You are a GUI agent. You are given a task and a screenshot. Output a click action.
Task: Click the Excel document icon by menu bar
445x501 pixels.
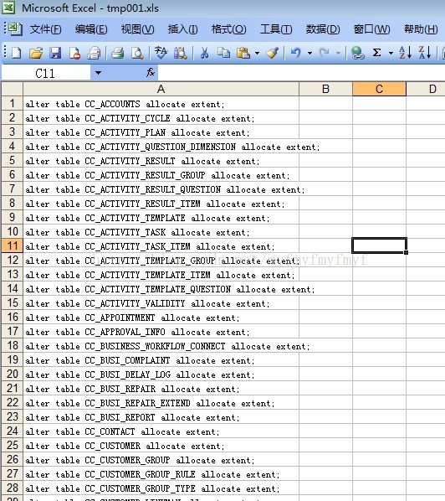click(x=15, y=29)
